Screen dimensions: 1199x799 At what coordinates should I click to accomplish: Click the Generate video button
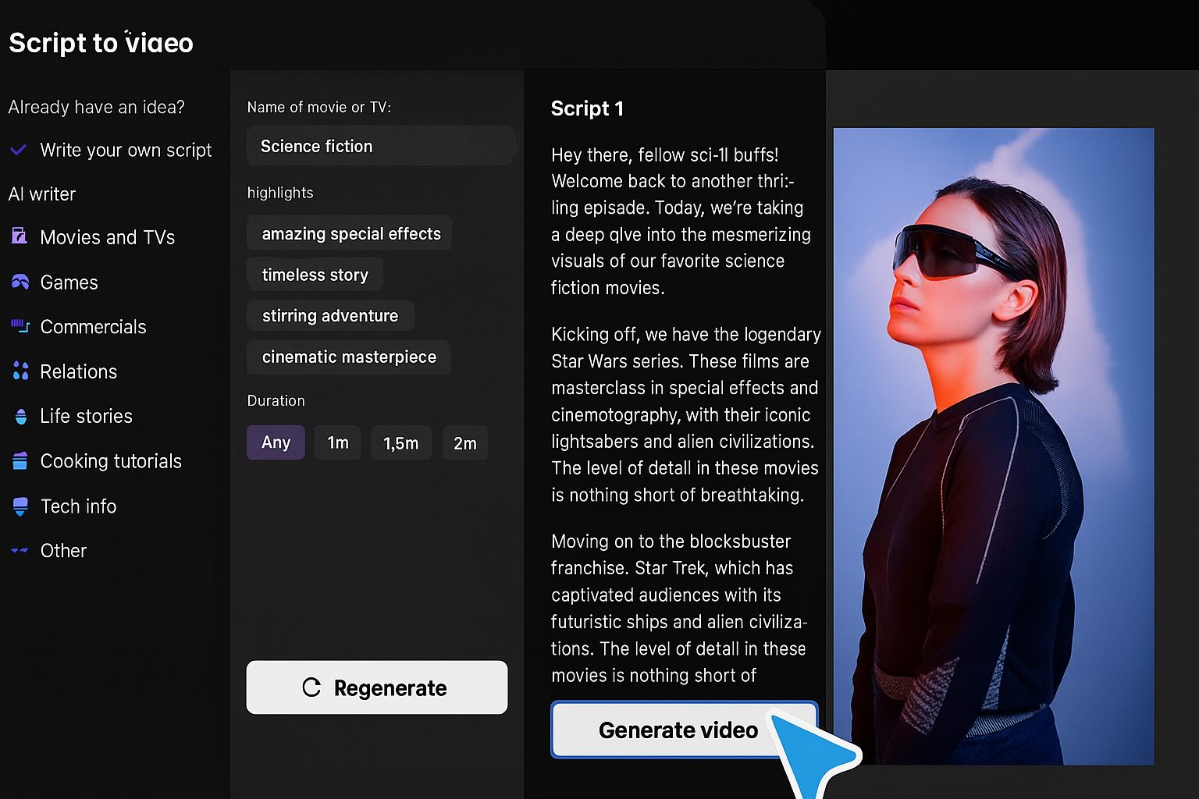point(678,730)
